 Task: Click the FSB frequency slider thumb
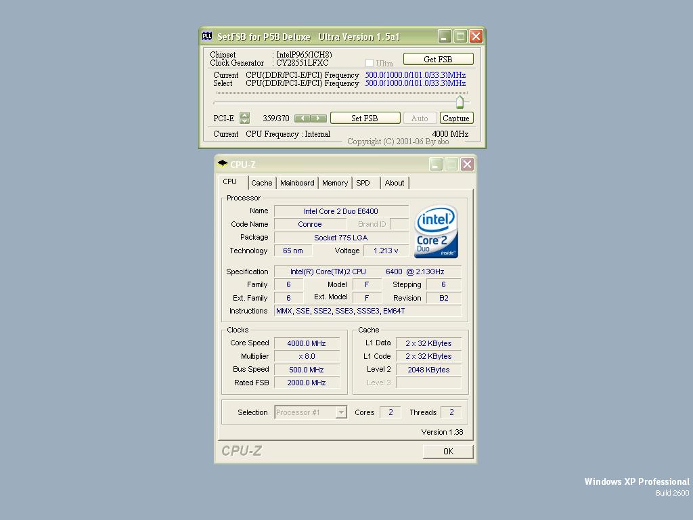tap(460, 102)
